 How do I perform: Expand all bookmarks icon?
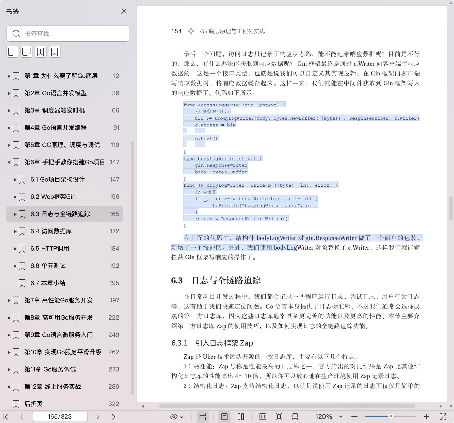coord(12,52)
